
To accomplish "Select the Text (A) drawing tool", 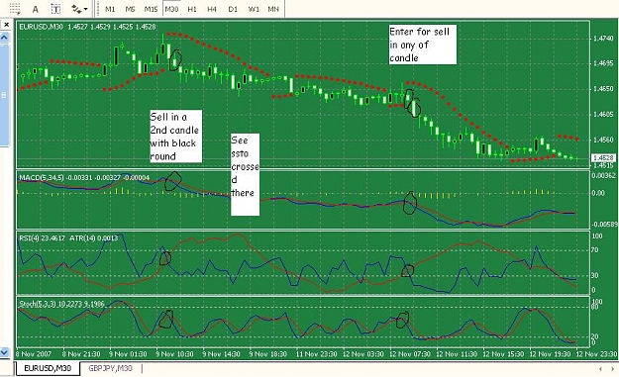I will click(x=35, y=9).
